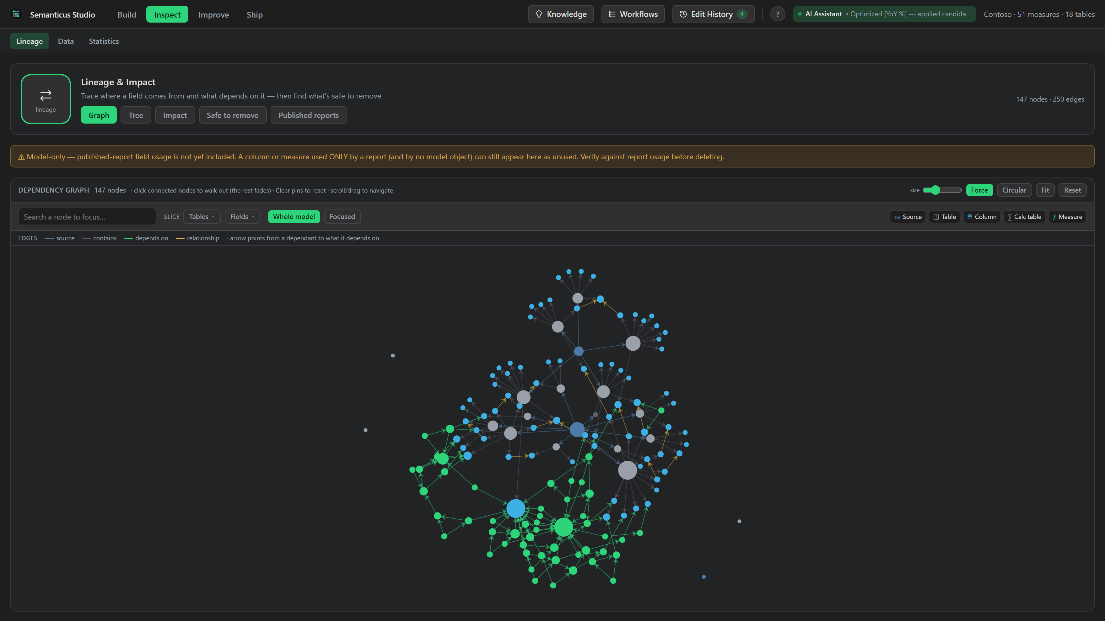Click the Reset button
The width and height of the screenshot is (1105, 621).
click(x=1072, y=190)
